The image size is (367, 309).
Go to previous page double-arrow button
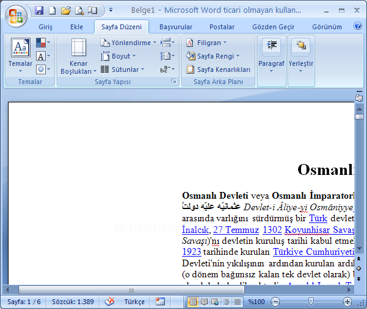tap(358, 258)
